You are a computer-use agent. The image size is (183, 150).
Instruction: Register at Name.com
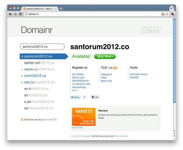coord(78,78)
